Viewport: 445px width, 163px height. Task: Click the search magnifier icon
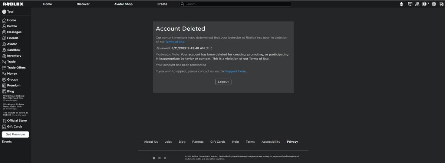pyautogui.click(x=182, y=4)
